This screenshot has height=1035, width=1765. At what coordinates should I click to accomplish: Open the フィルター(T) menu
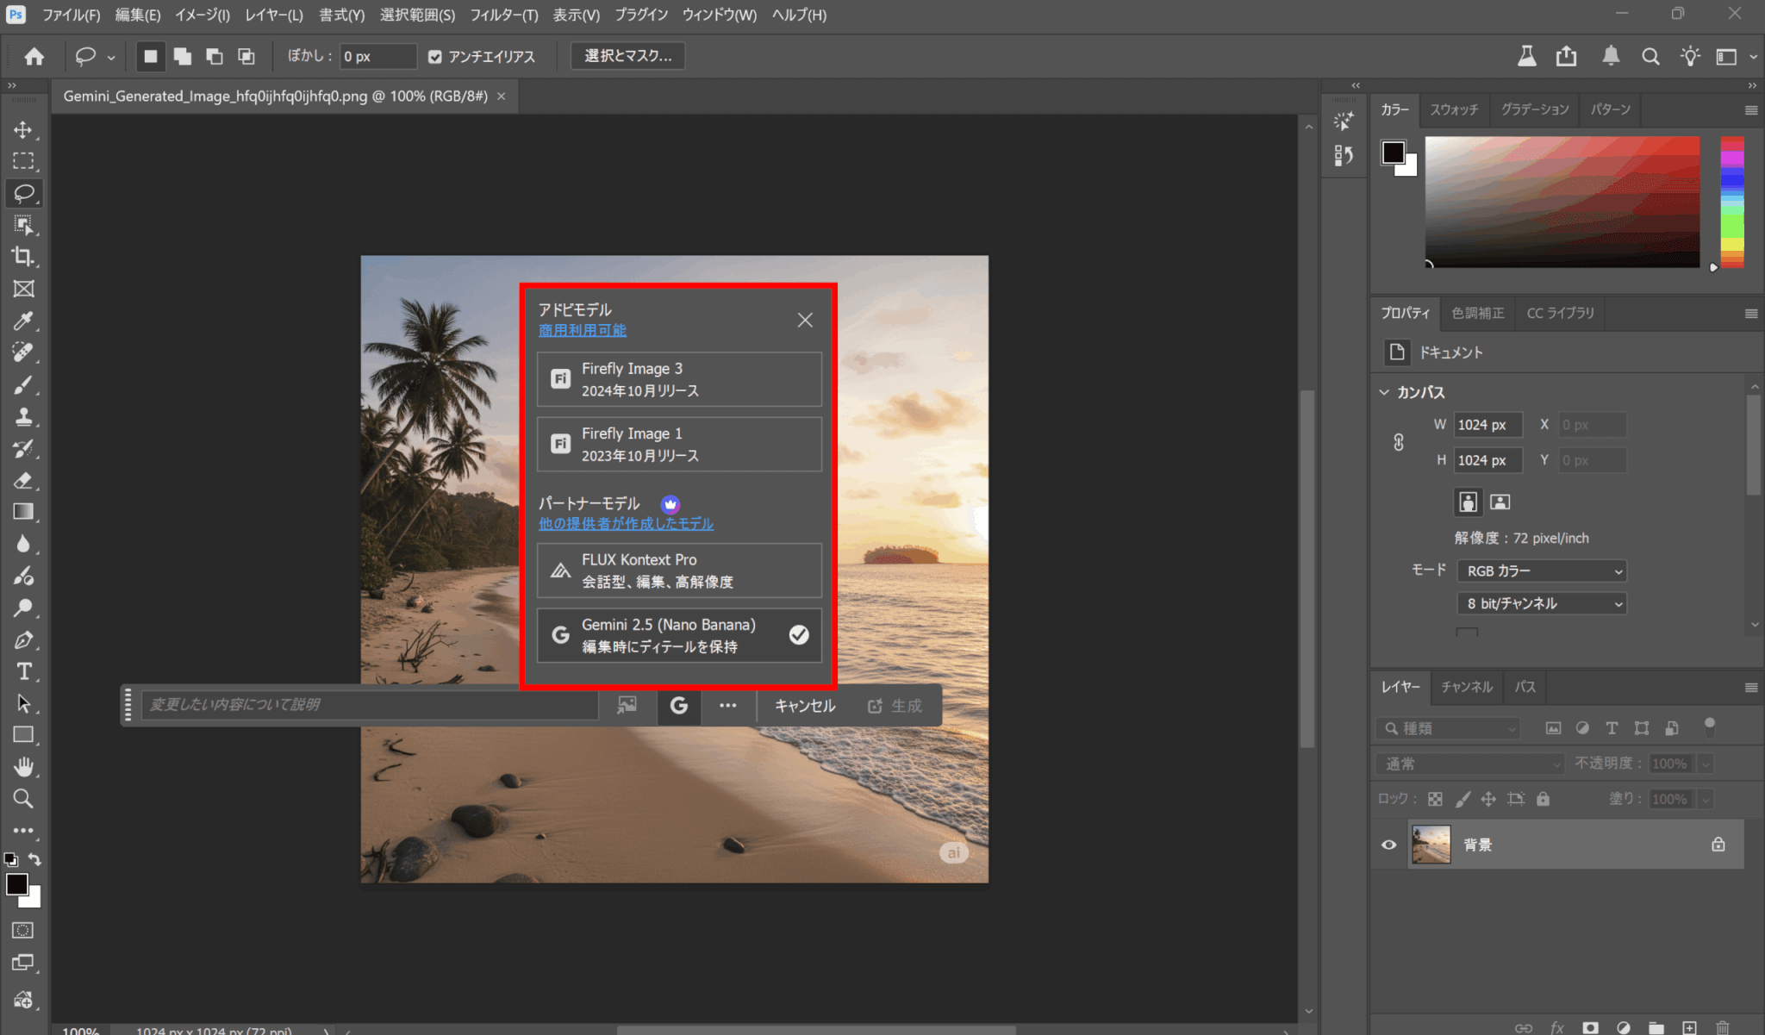click(503, 15)
